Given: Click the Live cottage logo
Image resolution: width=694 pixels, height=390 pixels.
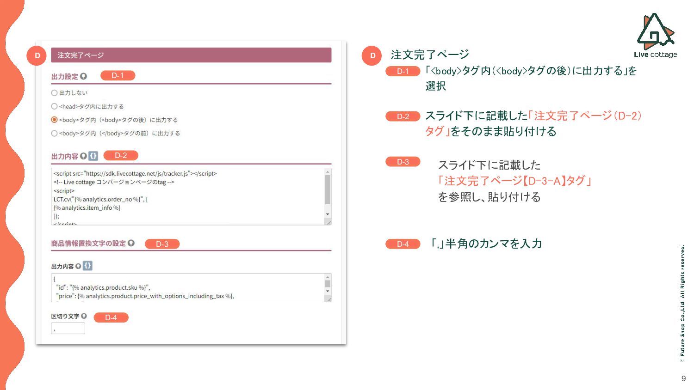Looking at the screenshot, I should 656,36.
